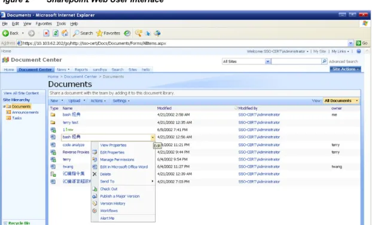Click the Refresh page icon
372x225 pixels.
(x=56, y=33)
